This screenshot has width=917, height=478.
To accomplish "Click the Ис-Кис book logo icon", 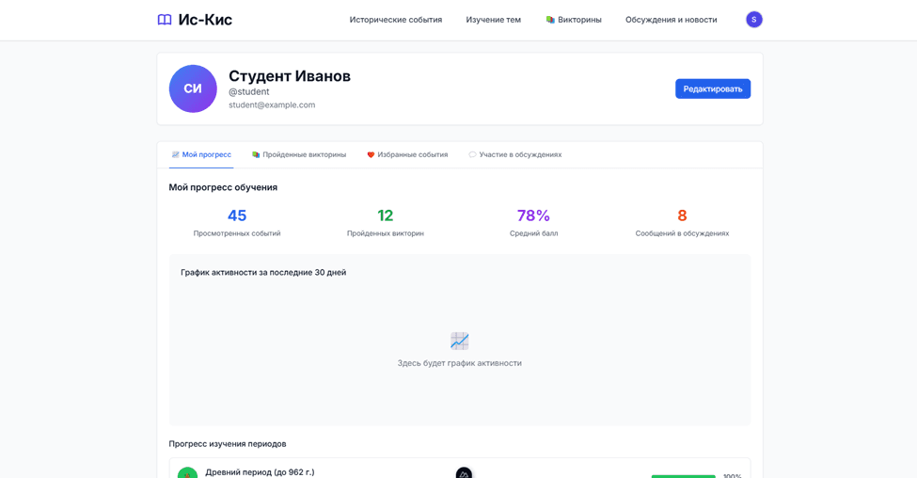I will pos(165,20).
